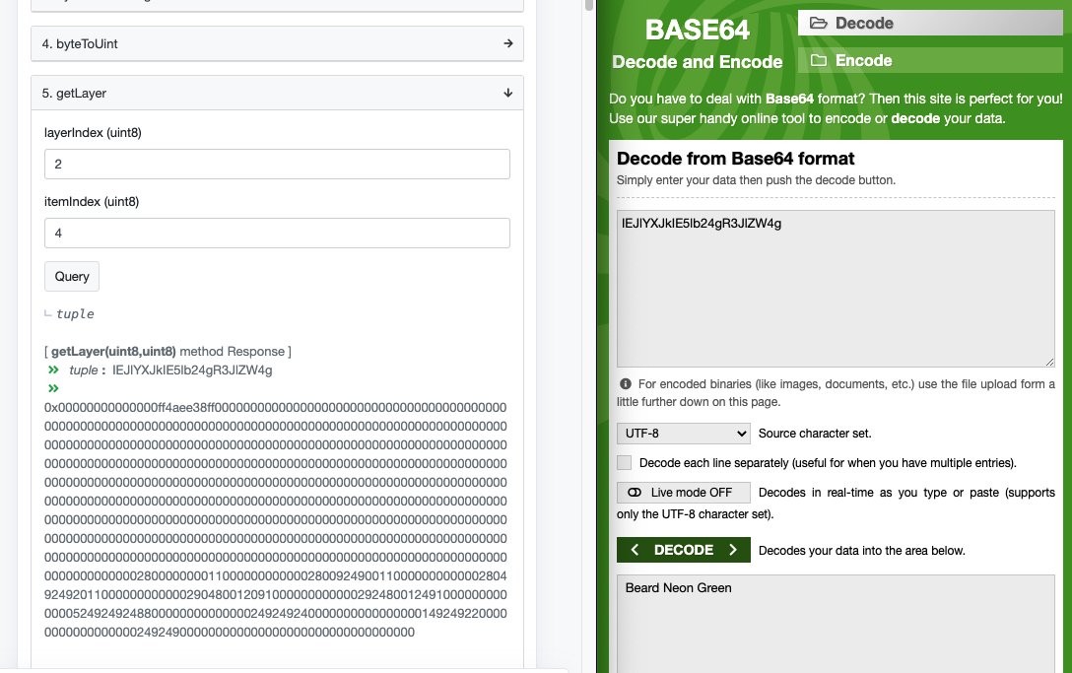
Task: Click the left chevron on the DECODE button
Action: [x=635, y=550]
